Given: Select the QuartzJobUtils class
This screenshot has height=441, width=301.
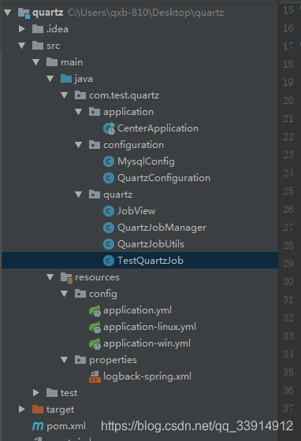Looking at the screenshot, I should pos(150,244).
